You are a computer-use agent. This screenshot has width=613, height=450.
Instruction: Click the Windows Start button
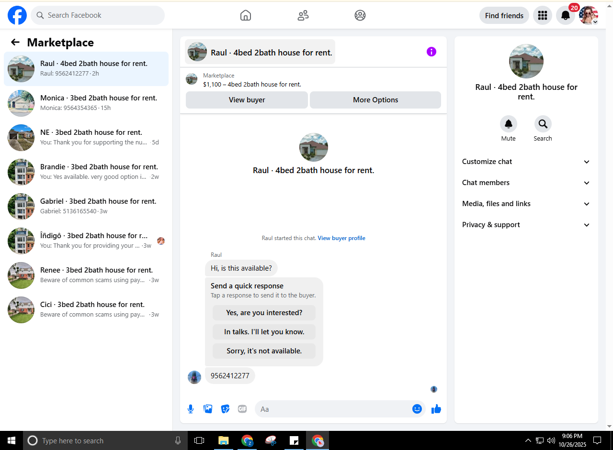click(x=11, y=440)
